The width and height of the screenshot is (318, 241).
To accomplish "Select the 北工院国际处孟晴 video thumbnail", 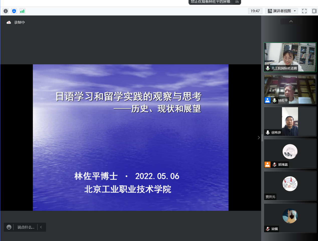I will 290,57.
